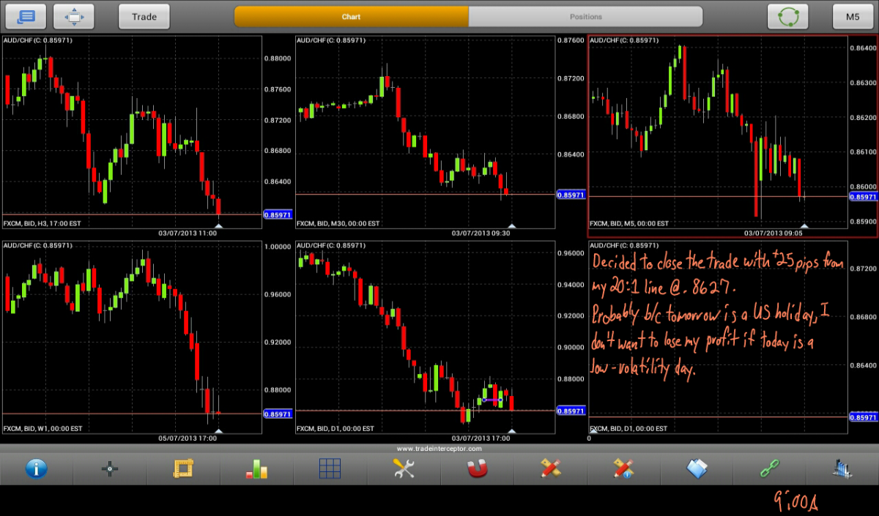This screenshot has height=516, width=879.
Task: Toggle the red magnet snap tool
Action: [x=477, y=468]
